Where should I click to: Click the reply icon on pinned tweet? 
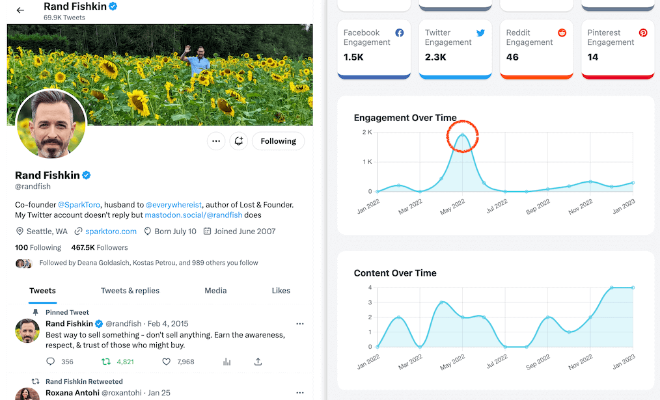51,362
